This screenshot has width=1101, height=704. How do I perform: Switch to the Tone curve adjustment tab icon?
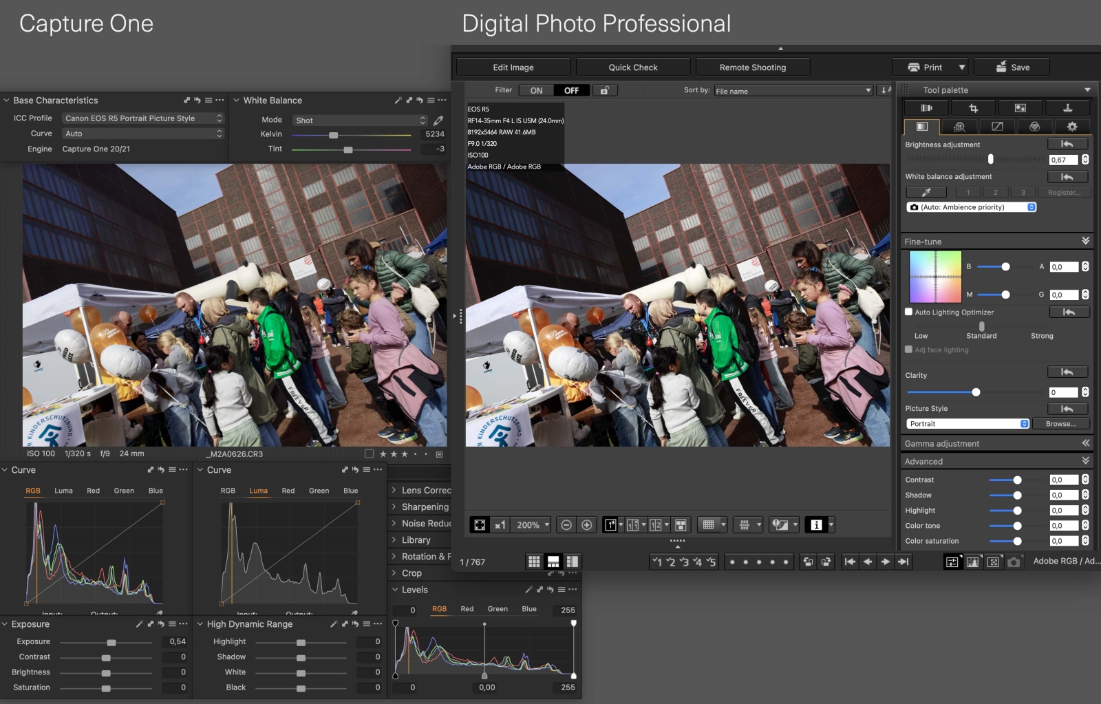(997, 127)
